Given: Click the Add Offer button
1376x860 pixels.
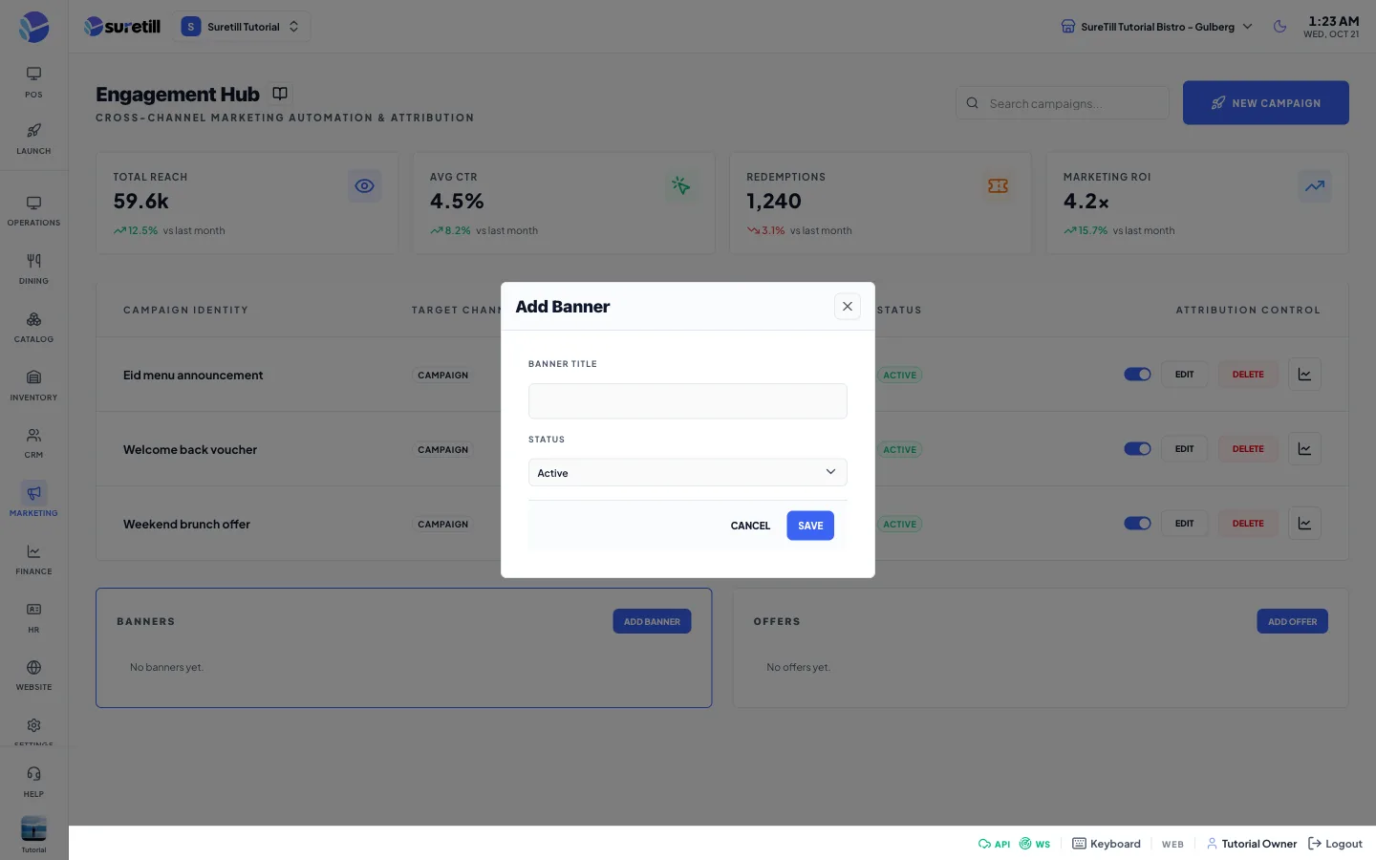Looking at the screenshot, I should click(1292, 622).
